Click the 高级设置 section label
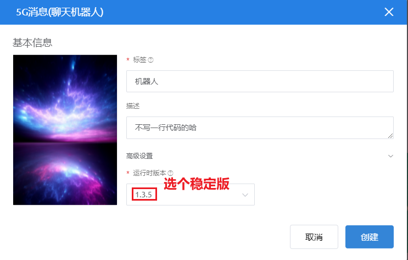408x260 pixels. click(x=139, y=156)
